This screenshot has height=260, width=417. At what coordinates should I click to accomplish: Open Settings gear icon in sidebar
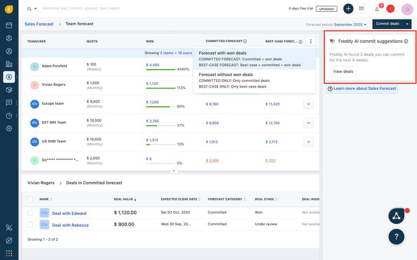point(9,128)
